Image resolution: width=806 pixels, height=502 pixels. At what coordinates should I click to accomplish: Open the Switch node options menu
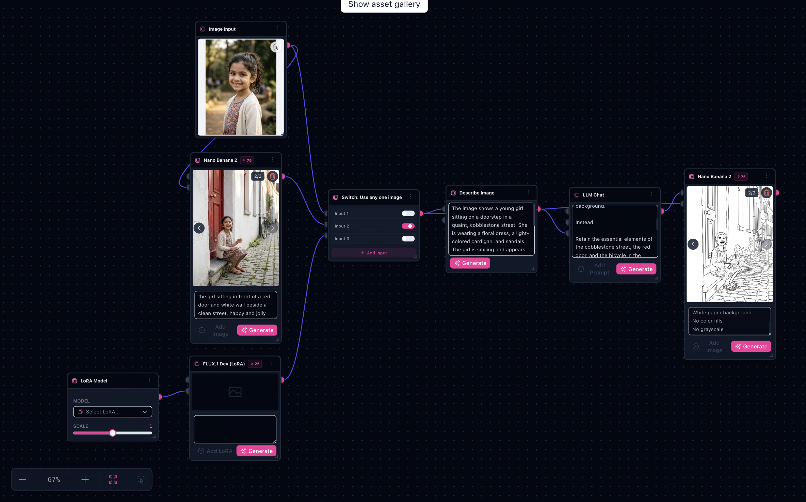[410, 197]
